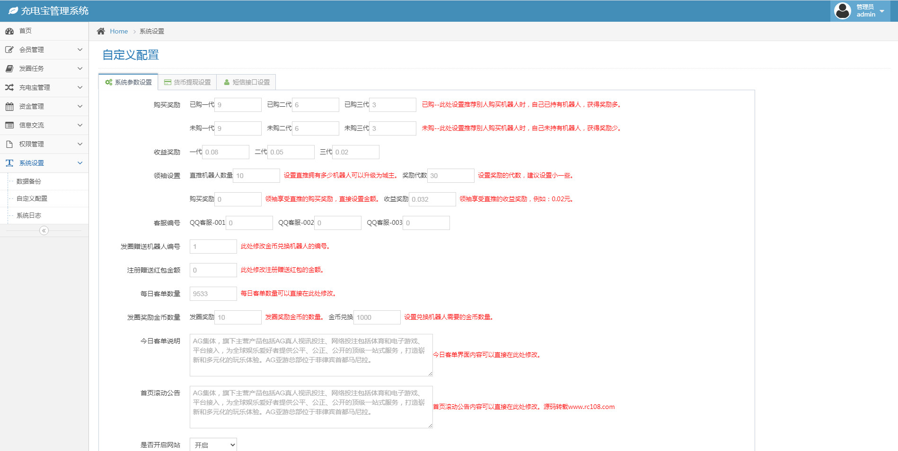Click the shuffle icon next to 充电宝管理

[9, 87]
